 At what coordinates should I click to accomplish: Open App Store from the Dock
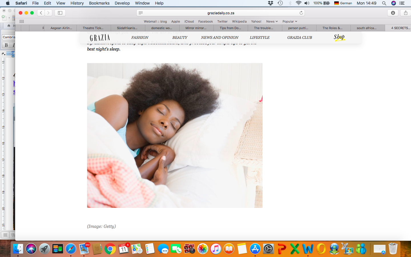(x=255, y=249)
